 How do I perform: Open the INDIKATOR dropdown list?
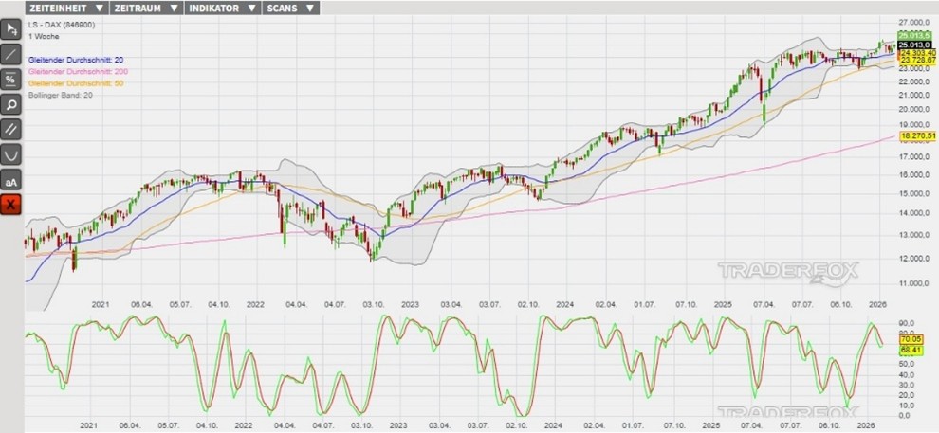[x=223, y=8]
